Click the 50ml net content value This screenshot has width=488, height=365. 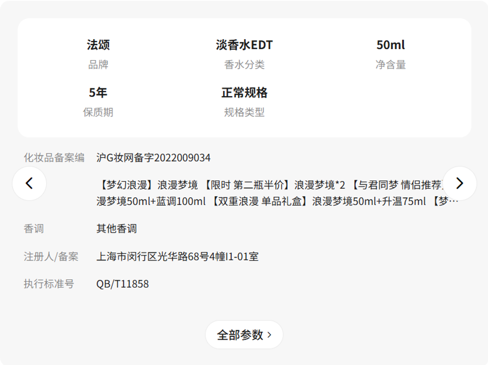pos(390,45)
